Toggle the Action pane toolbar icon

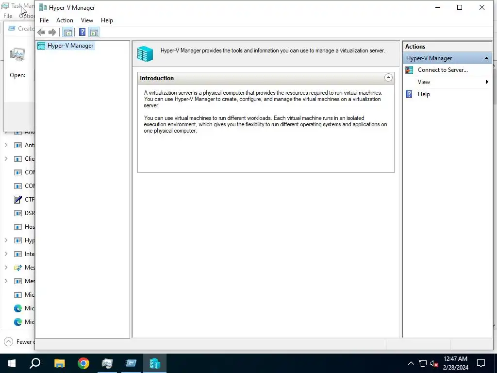[94, 32]
